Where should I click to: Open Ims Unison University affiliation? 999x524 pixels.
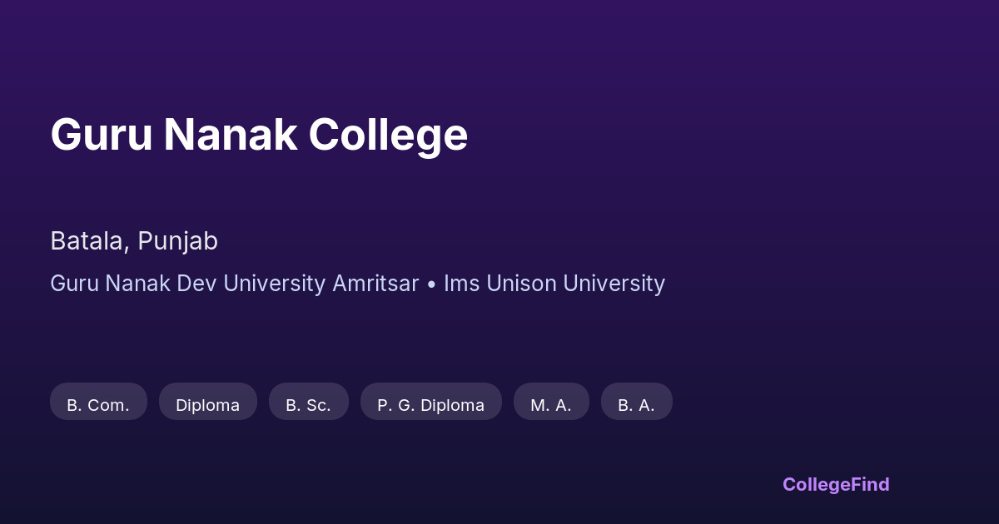click(x=554, y=284)
